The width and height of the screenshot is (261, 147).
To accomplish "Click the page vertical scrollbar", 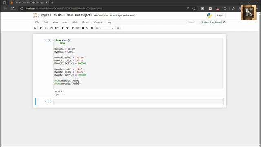I will tap(260, 79).
